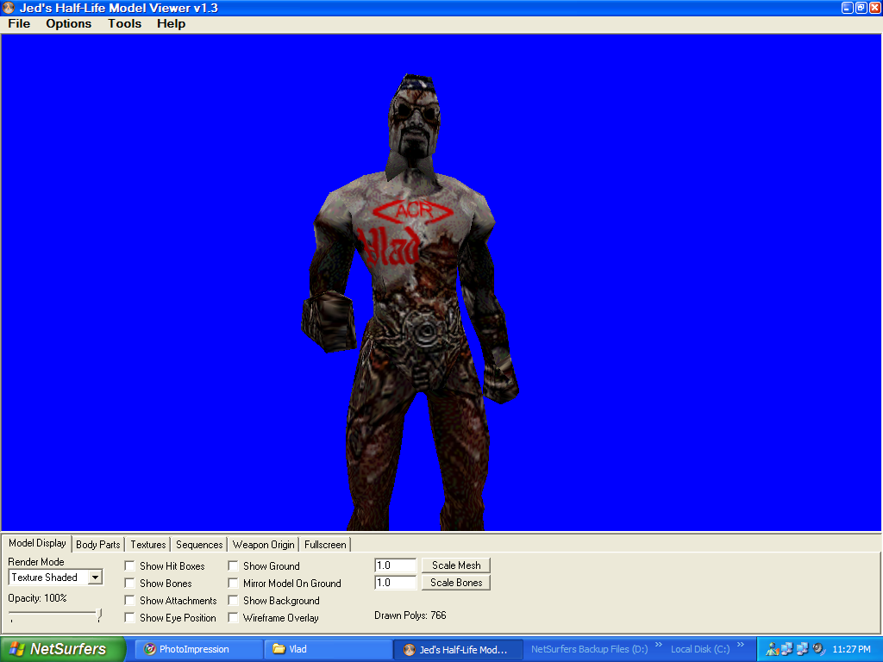883x662 pixels.
Task: Open the NetSurfers Start button
Action: click(62, 649)
